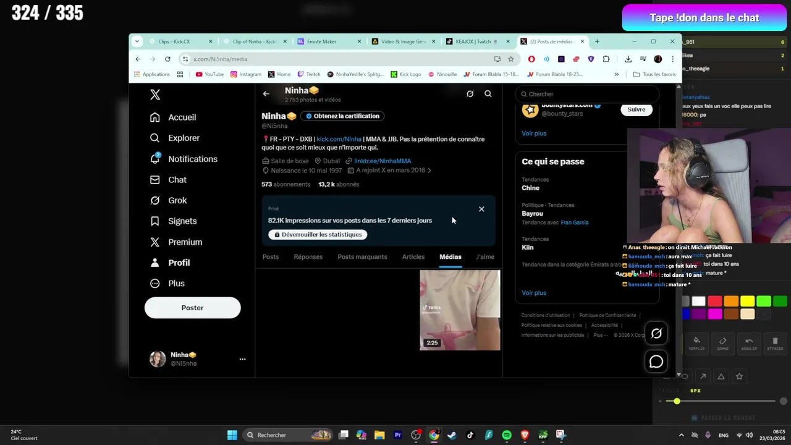This screenshot has height=445, width=791.
Task: Click the Poster button
Action: pos(192,308)
